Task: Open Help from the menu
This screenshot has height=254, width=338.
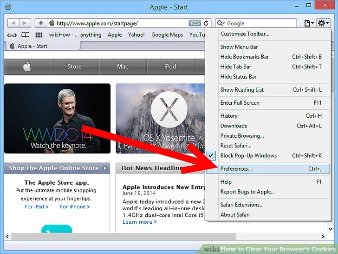Action: click(x=268, y=182)
